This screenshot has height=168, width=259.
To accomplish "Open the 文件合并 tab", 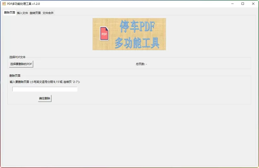I will 48,13.
